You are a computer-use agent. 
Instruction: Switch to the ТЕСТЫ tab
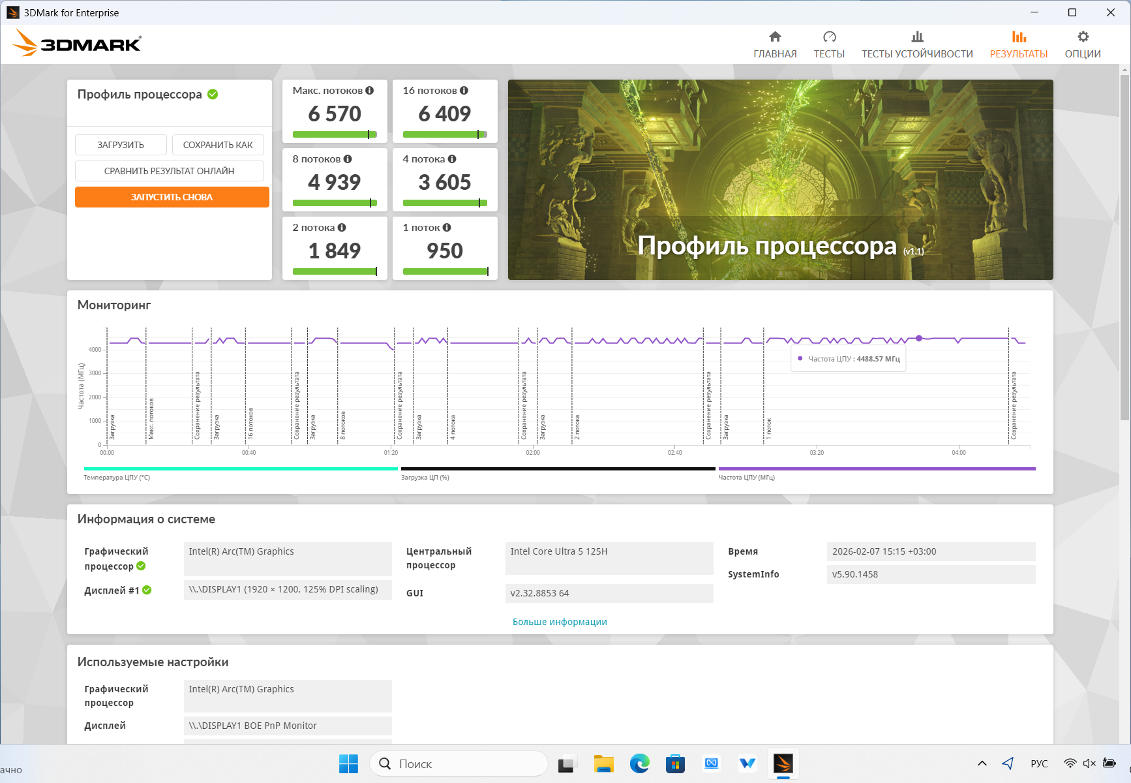pos(828,44)
